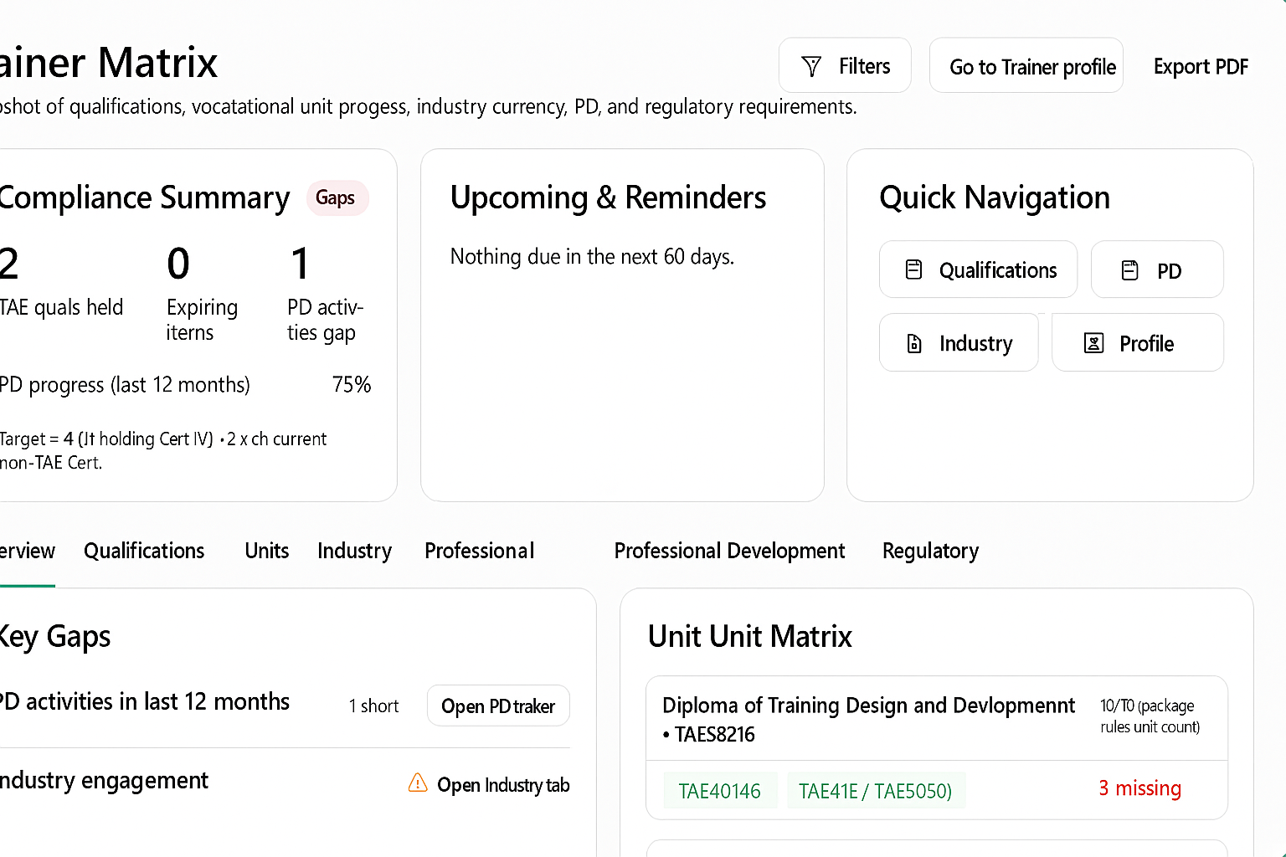The width and height of the screenshot is (1286, 857).
Task: Click the funnel icon in Filters
Action: click(x=811, y=66)
